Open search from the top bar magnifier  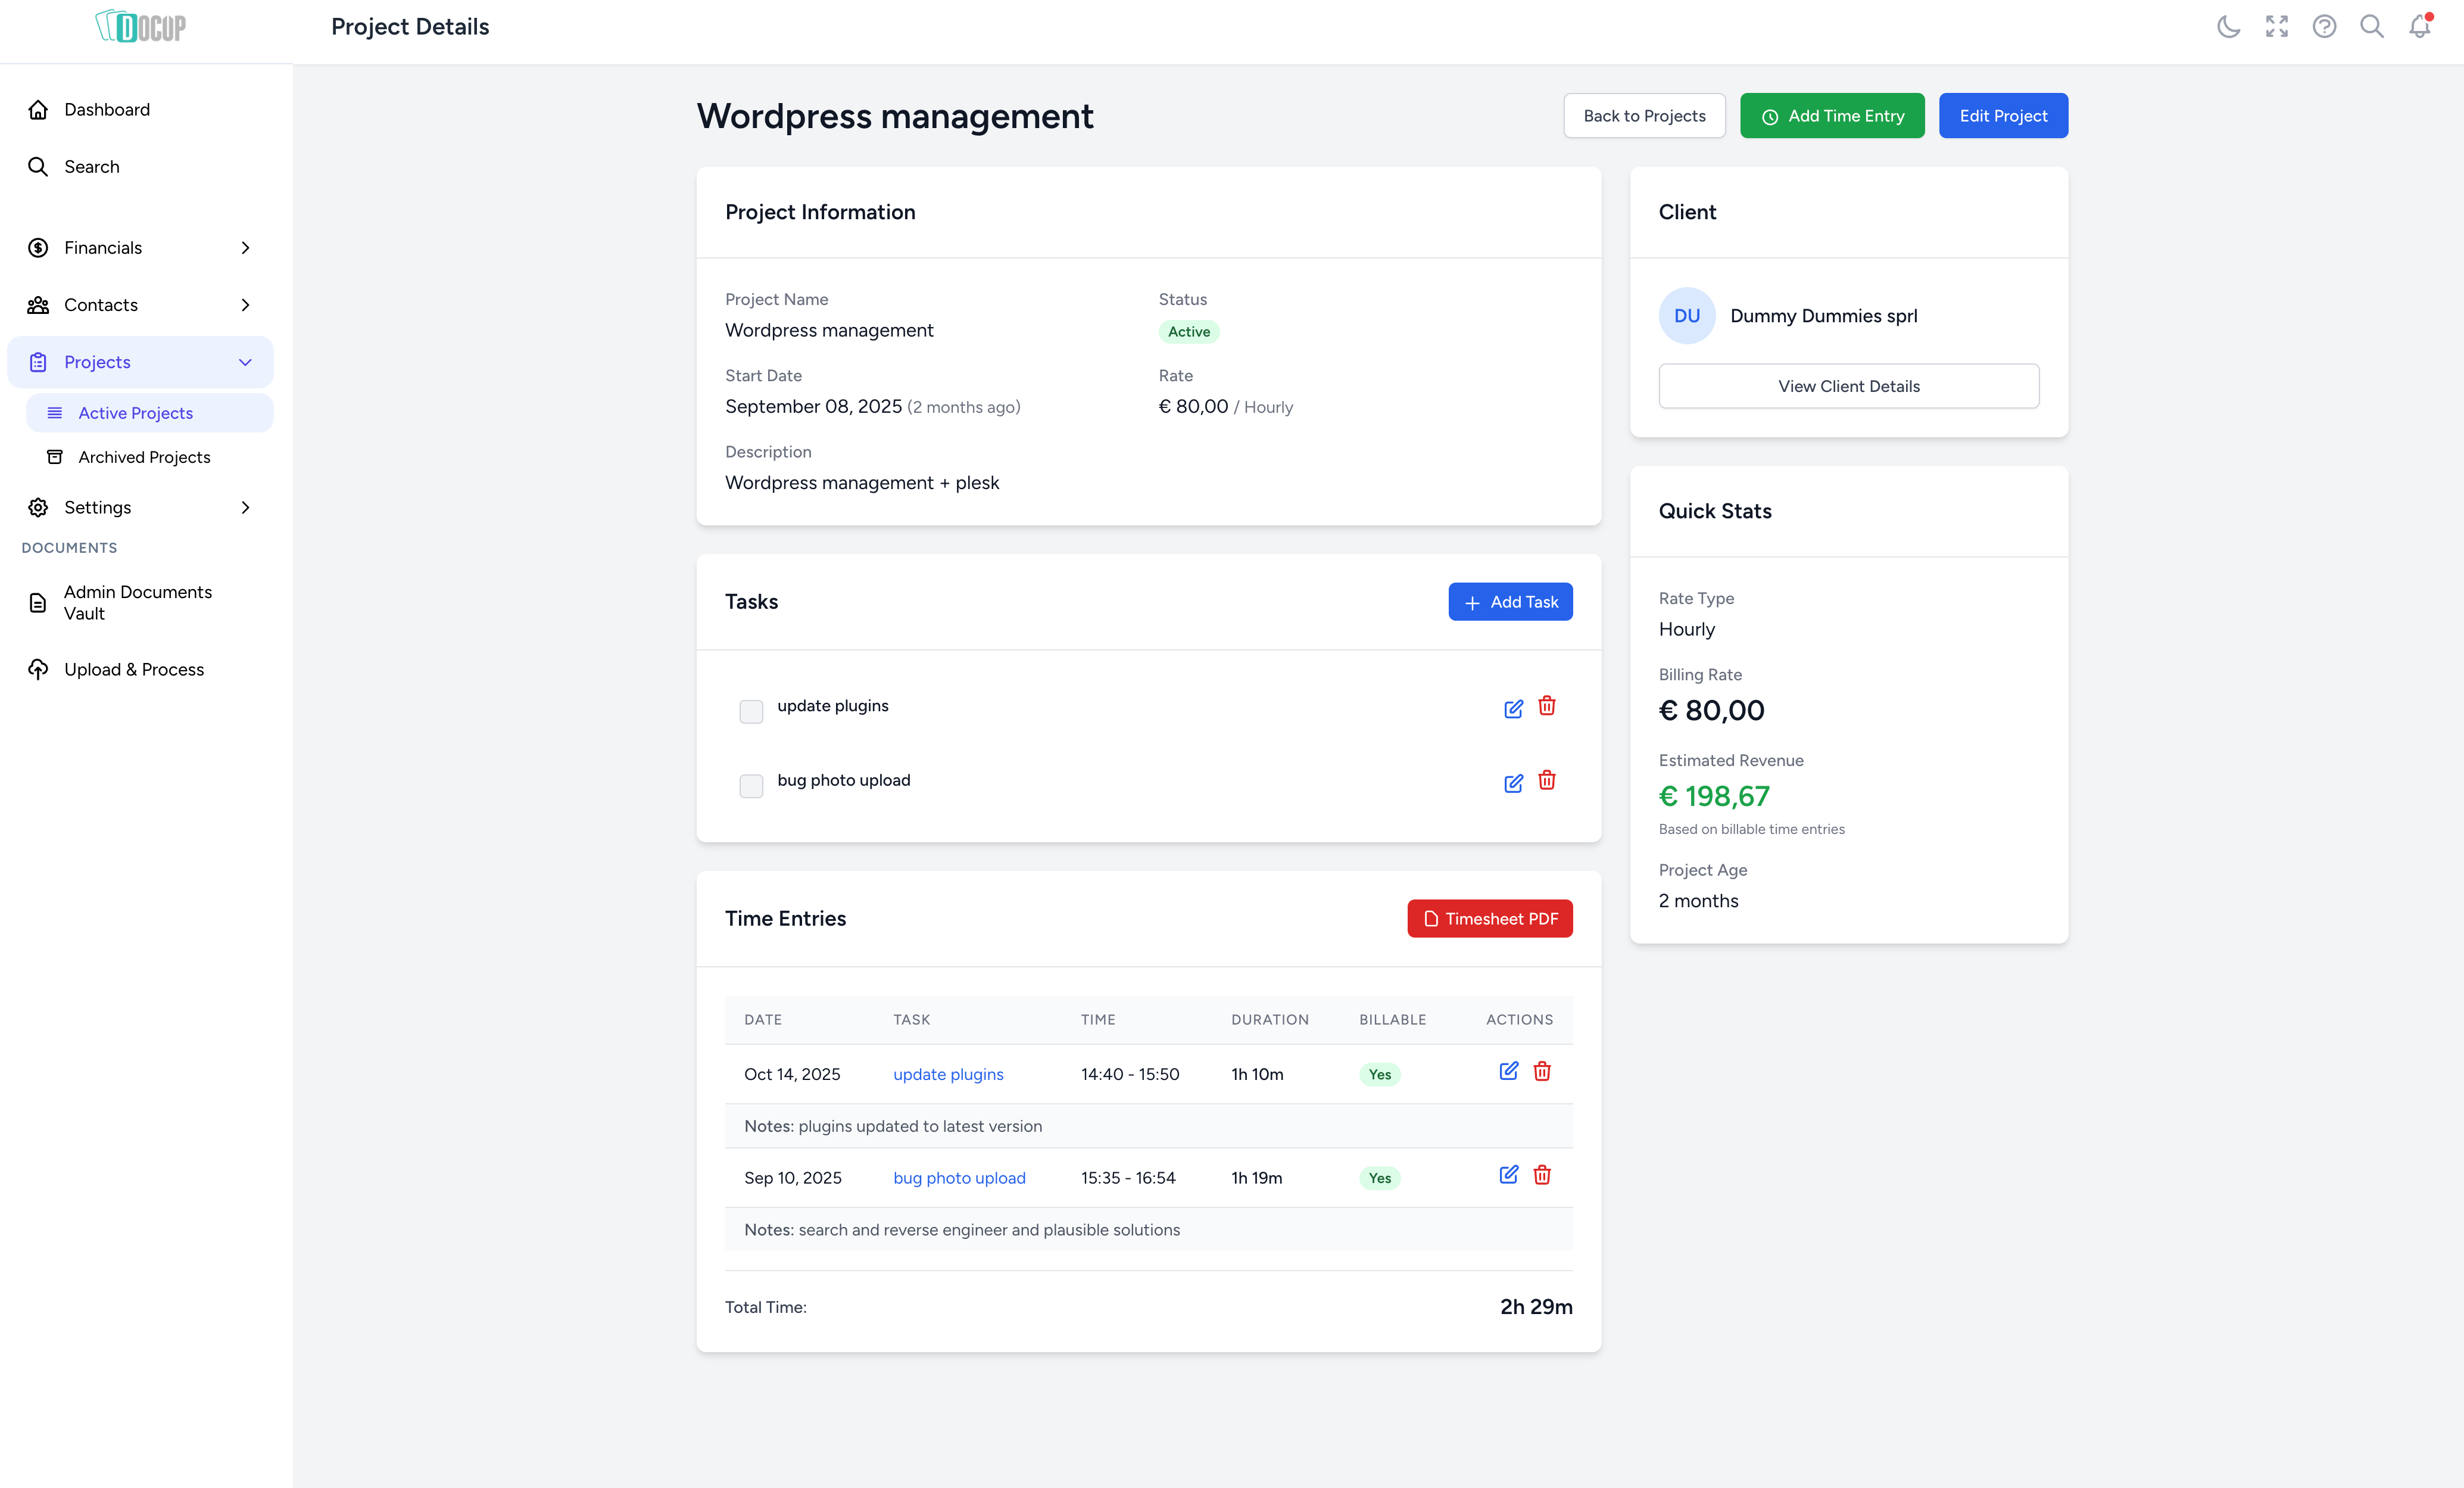pyautogui.click(x=2371, y=26)
